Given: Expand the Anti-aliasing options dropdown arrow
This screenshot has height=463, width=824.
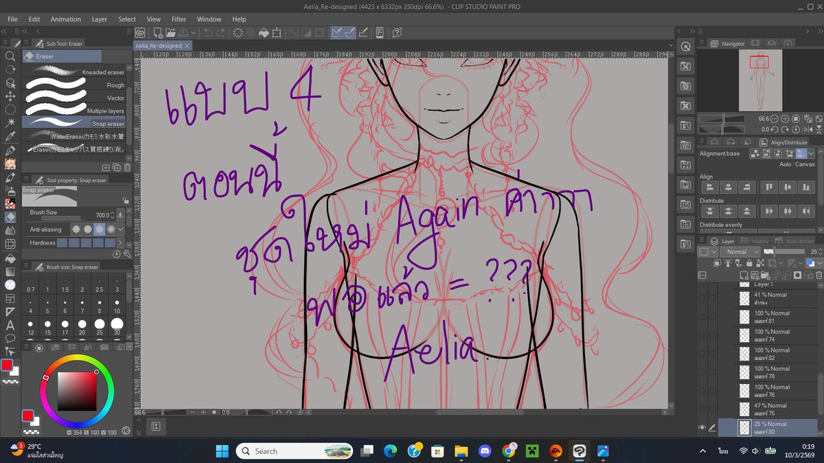Looking at the screenshot, I should (122, 229).
